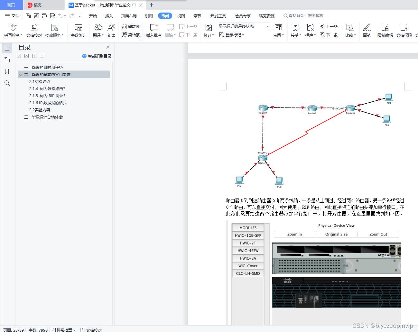Toggle the 修订 track changes button
Image resolution: width=418 pixels, height=332 pixels.
click(209, 28)
